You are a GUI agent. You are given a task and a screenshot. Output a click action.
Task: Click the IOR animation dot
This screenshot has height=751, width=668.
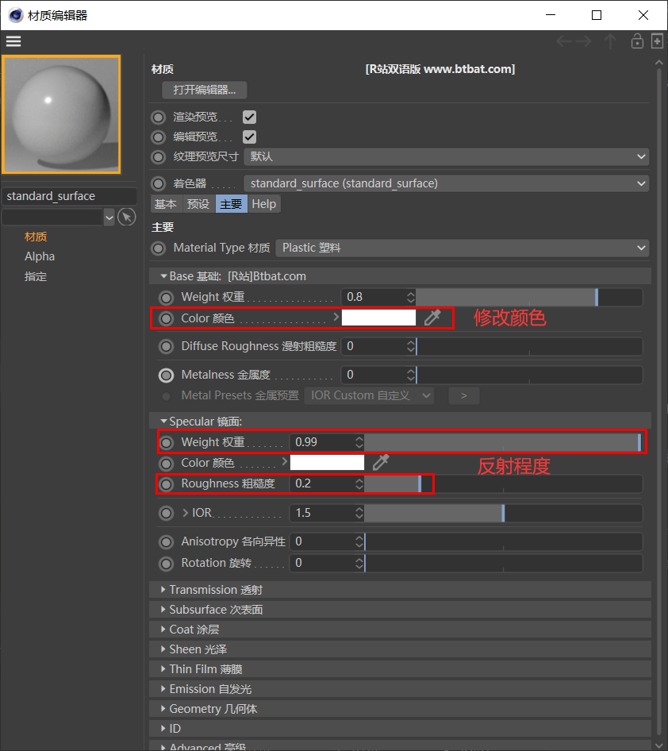166,514
